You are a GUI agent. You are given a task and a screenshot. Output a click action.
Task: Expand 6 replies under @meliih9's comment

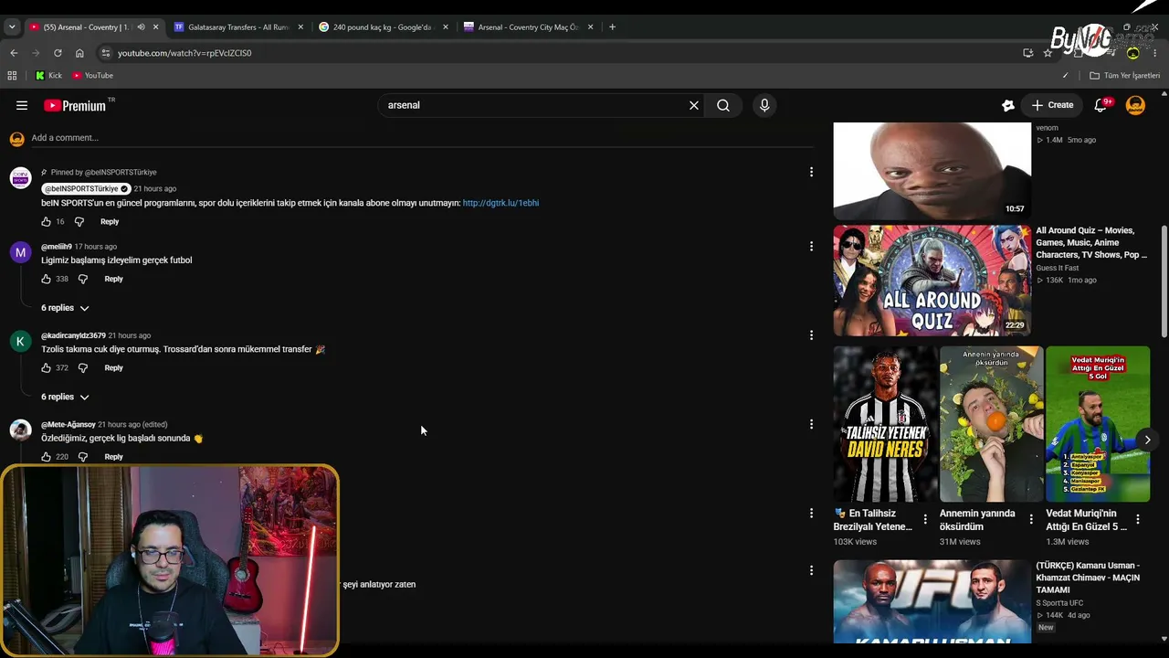(65, 308)
